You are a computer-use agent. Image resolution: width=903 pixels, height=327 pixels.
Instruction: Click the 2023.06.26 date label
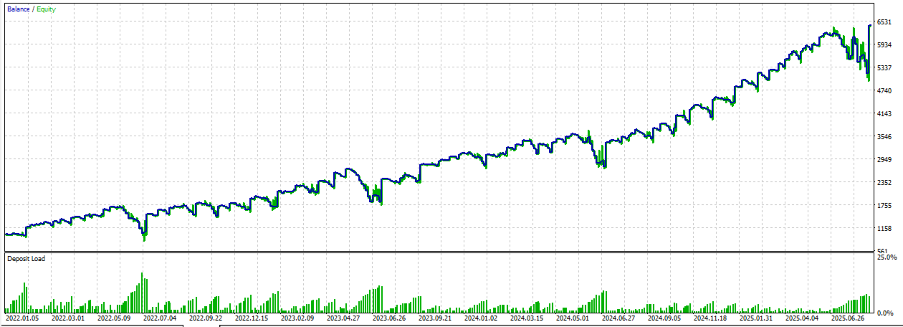(389, 317)
